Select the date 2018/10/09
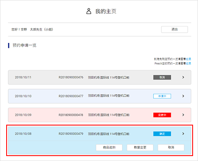 (23, 115)
